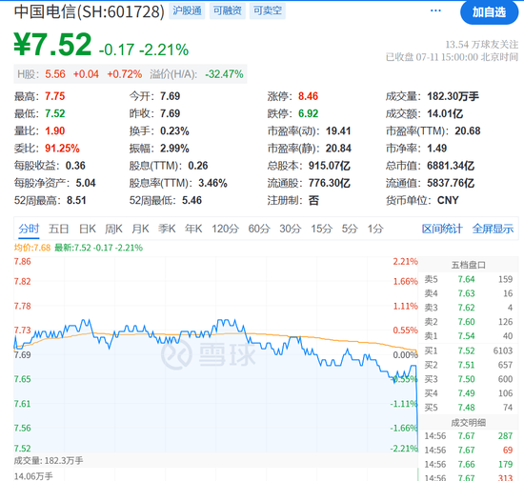
Task: Switch to the 五日 chart tab
Action: 58,229
